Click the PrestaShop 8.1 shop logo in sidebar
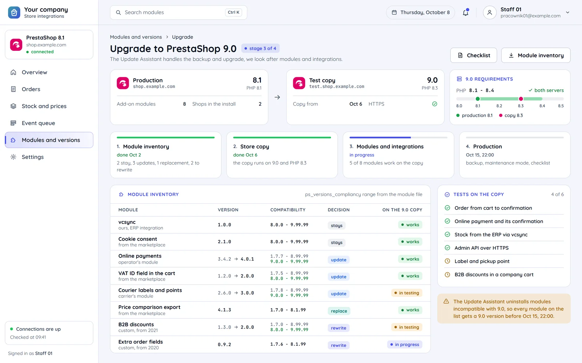This screenshot has height=363, width=582. [16, 45]
